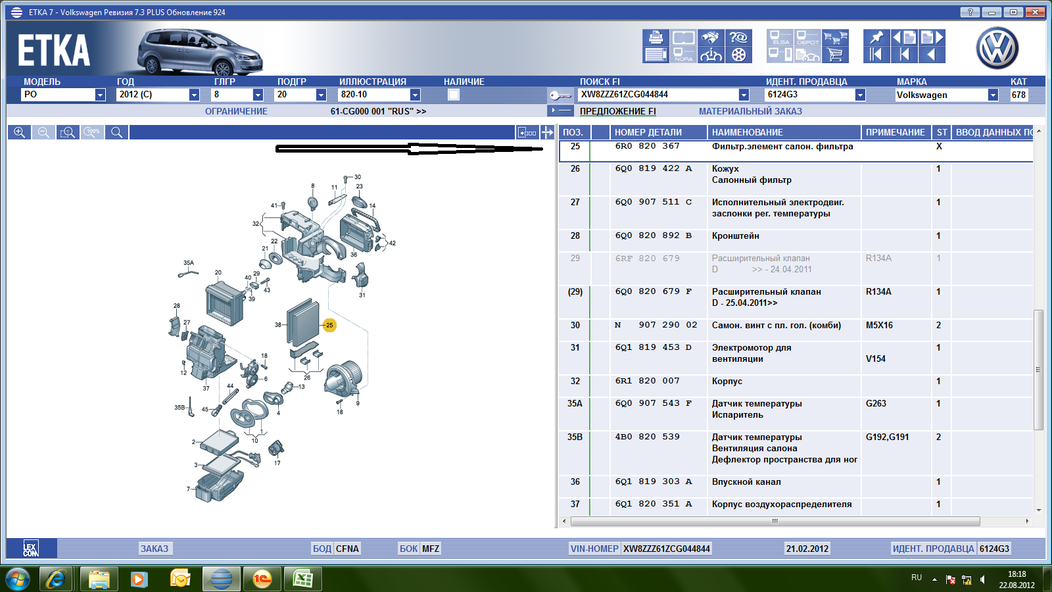Switch to МАТЕРИАЛЬНЫЙ ЗАКАЗ tab
The image size is (1052, 592).
(750, 111)
